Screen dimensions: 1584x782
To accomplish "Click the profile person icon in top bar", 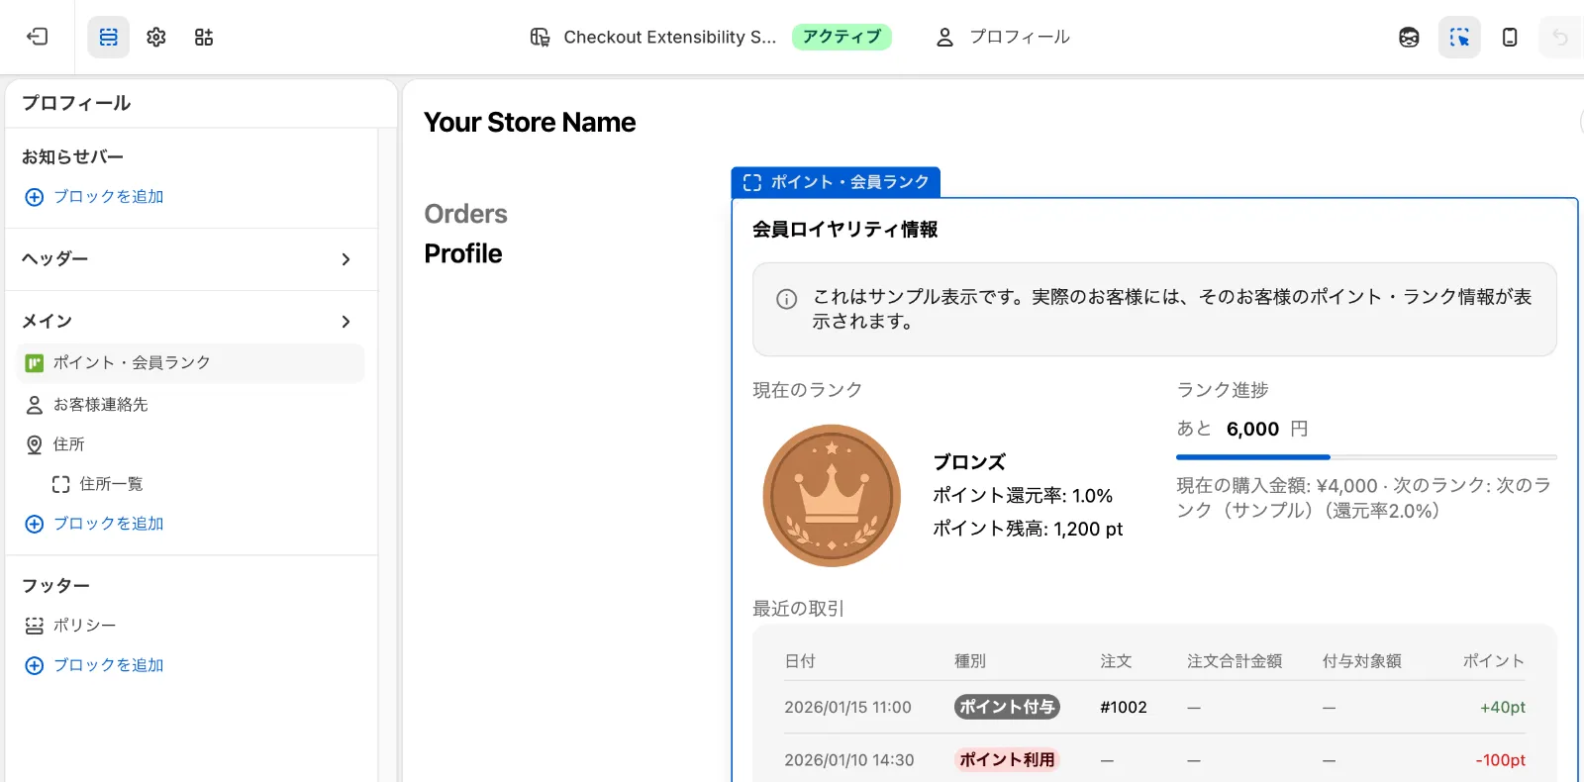I will 944,37.
